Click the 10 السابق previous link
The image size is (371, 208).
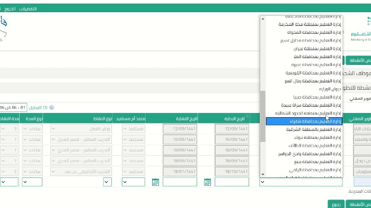[38, 108]
